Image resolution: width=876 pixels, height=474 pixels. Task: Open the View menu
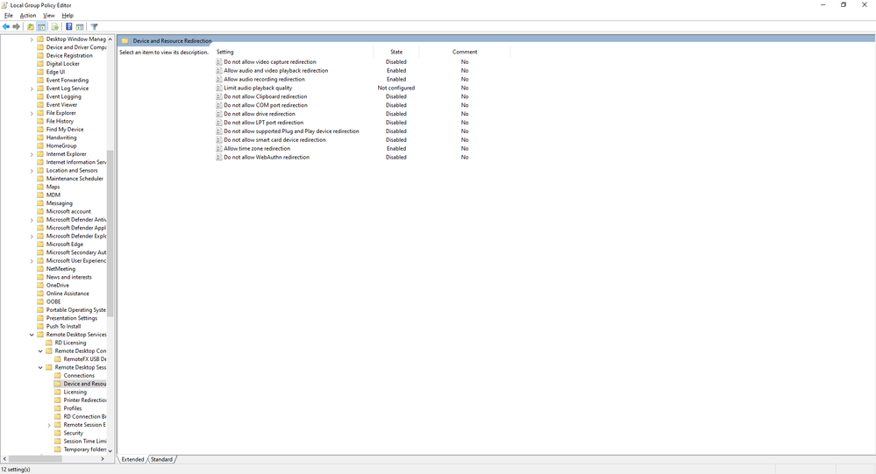tap(49, 16)
